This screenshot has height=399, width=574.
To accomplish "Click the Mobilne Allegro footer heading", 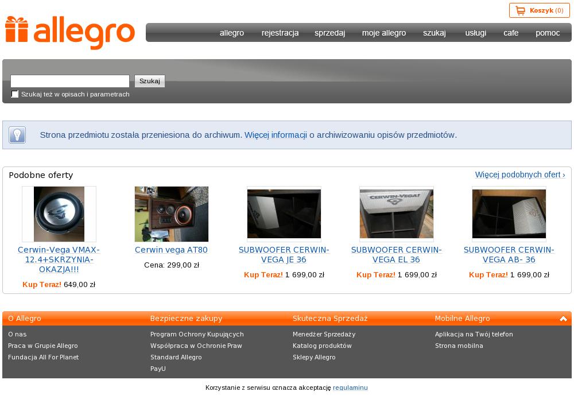I will pyautogui.click(x=462, y=319).
